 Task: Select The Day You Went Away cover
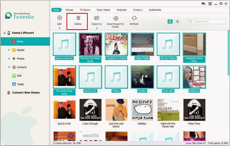tap(90, 44)
